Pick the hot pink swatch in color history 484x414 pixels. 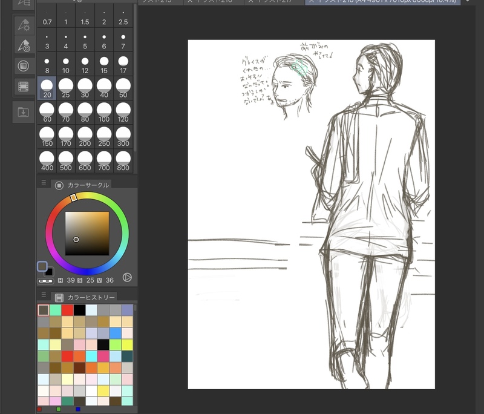[x=103, y=356]
